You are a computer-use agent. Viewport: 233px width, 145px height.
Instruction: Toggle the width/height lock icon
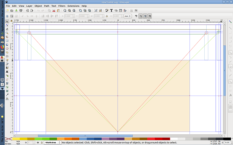(x=107, y=16)
